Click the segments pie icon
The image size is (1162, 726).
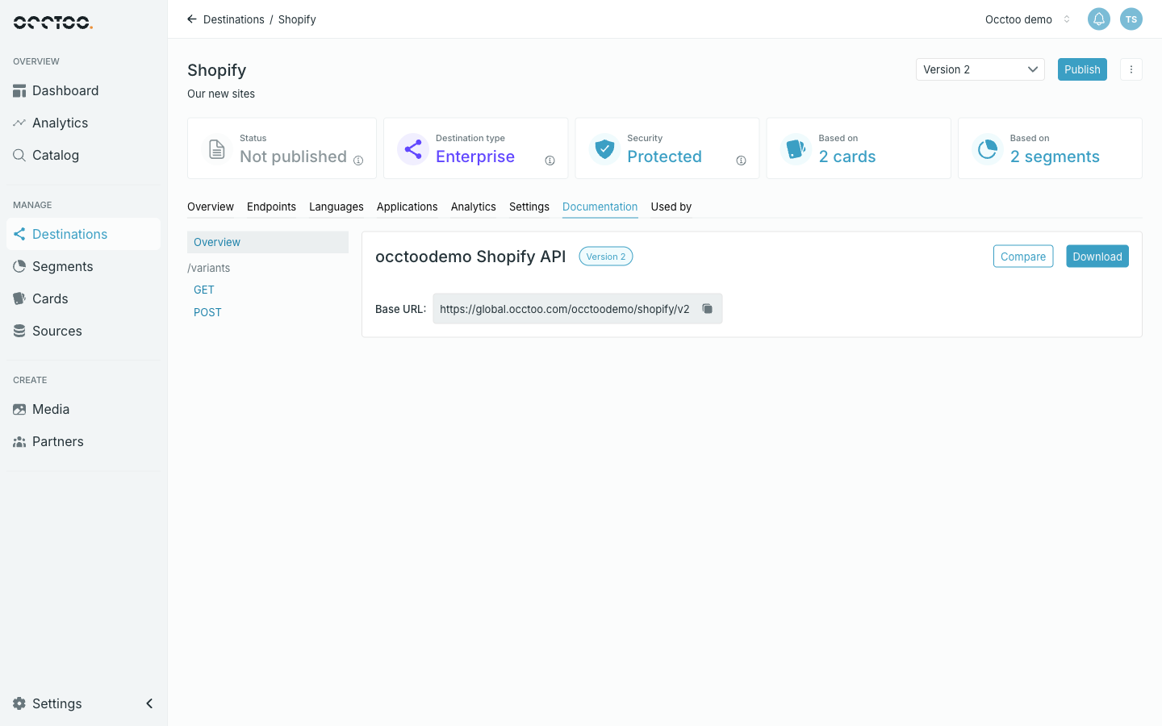click(987, 149)
